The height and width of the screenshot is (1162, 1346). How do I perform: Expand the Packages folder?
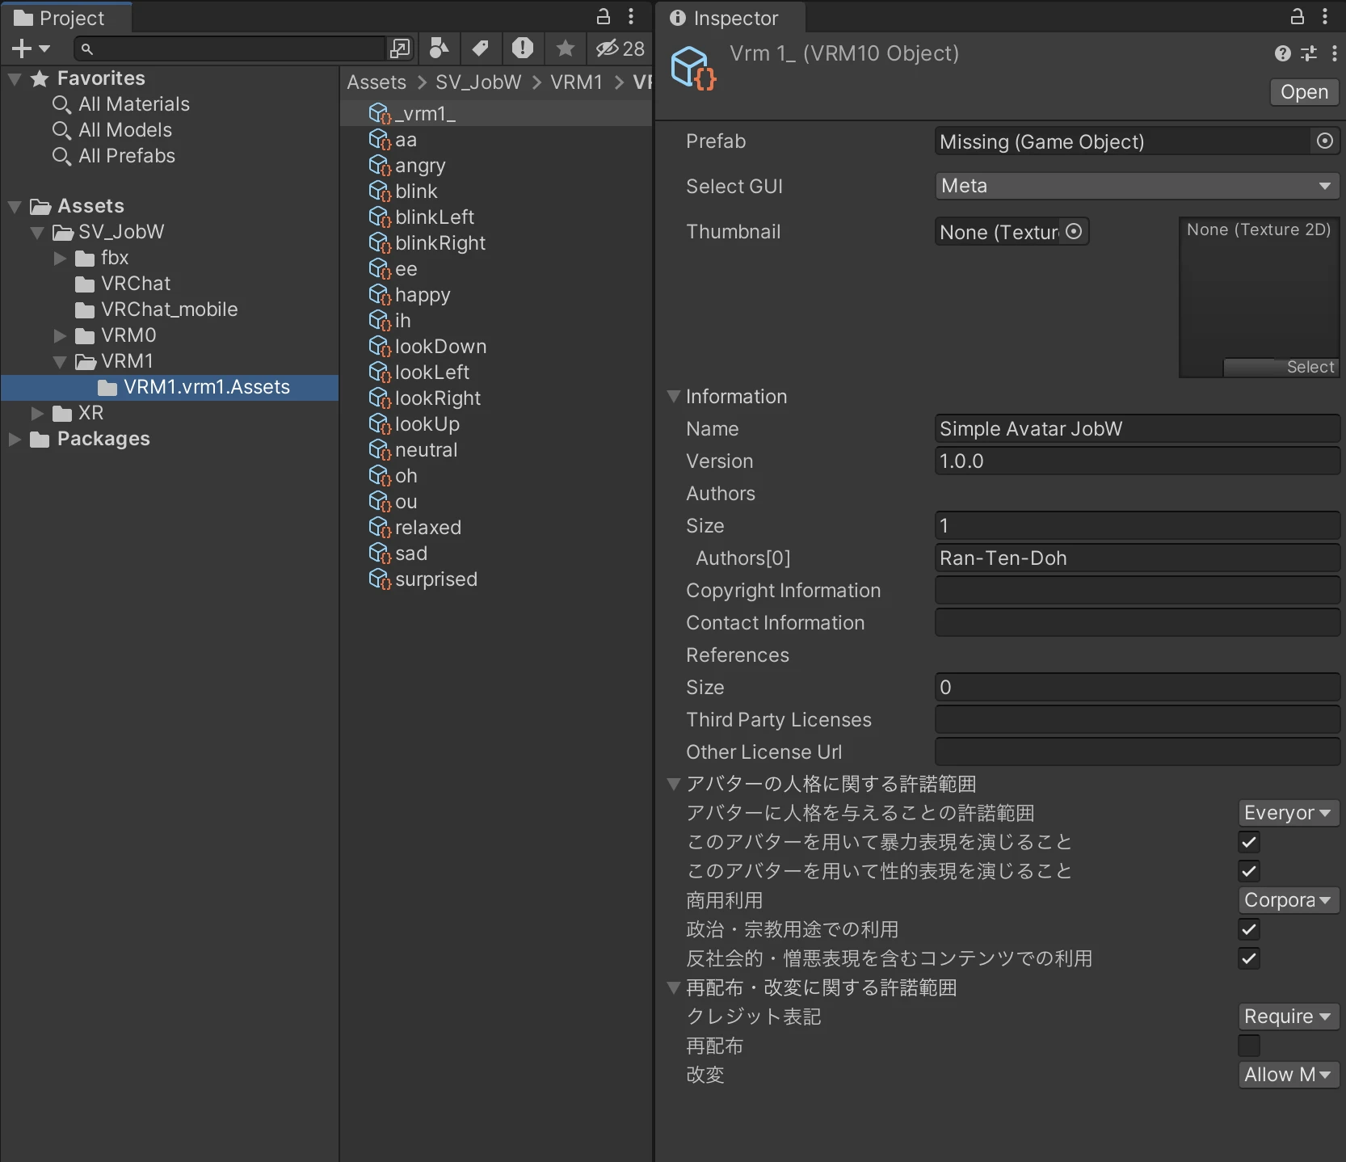[15, 439]
